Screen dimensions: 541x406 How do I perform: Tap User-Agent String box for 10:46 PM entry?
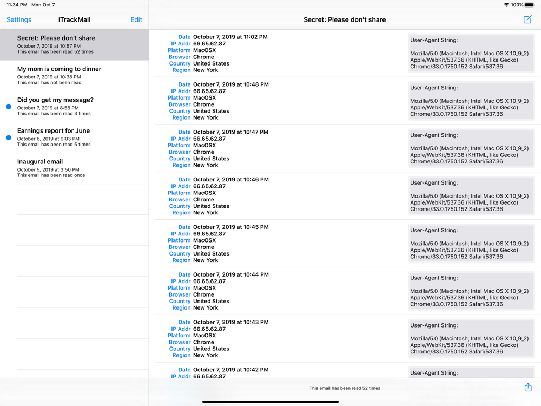pyautogui.click(x=471, y=196)
